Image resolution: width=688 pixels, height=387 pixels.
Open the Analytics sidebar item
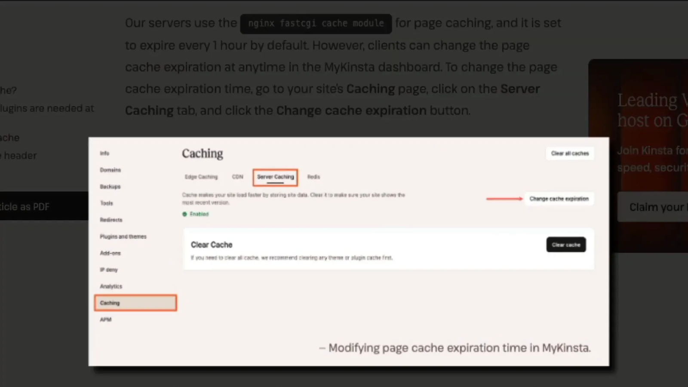[111, 286]
